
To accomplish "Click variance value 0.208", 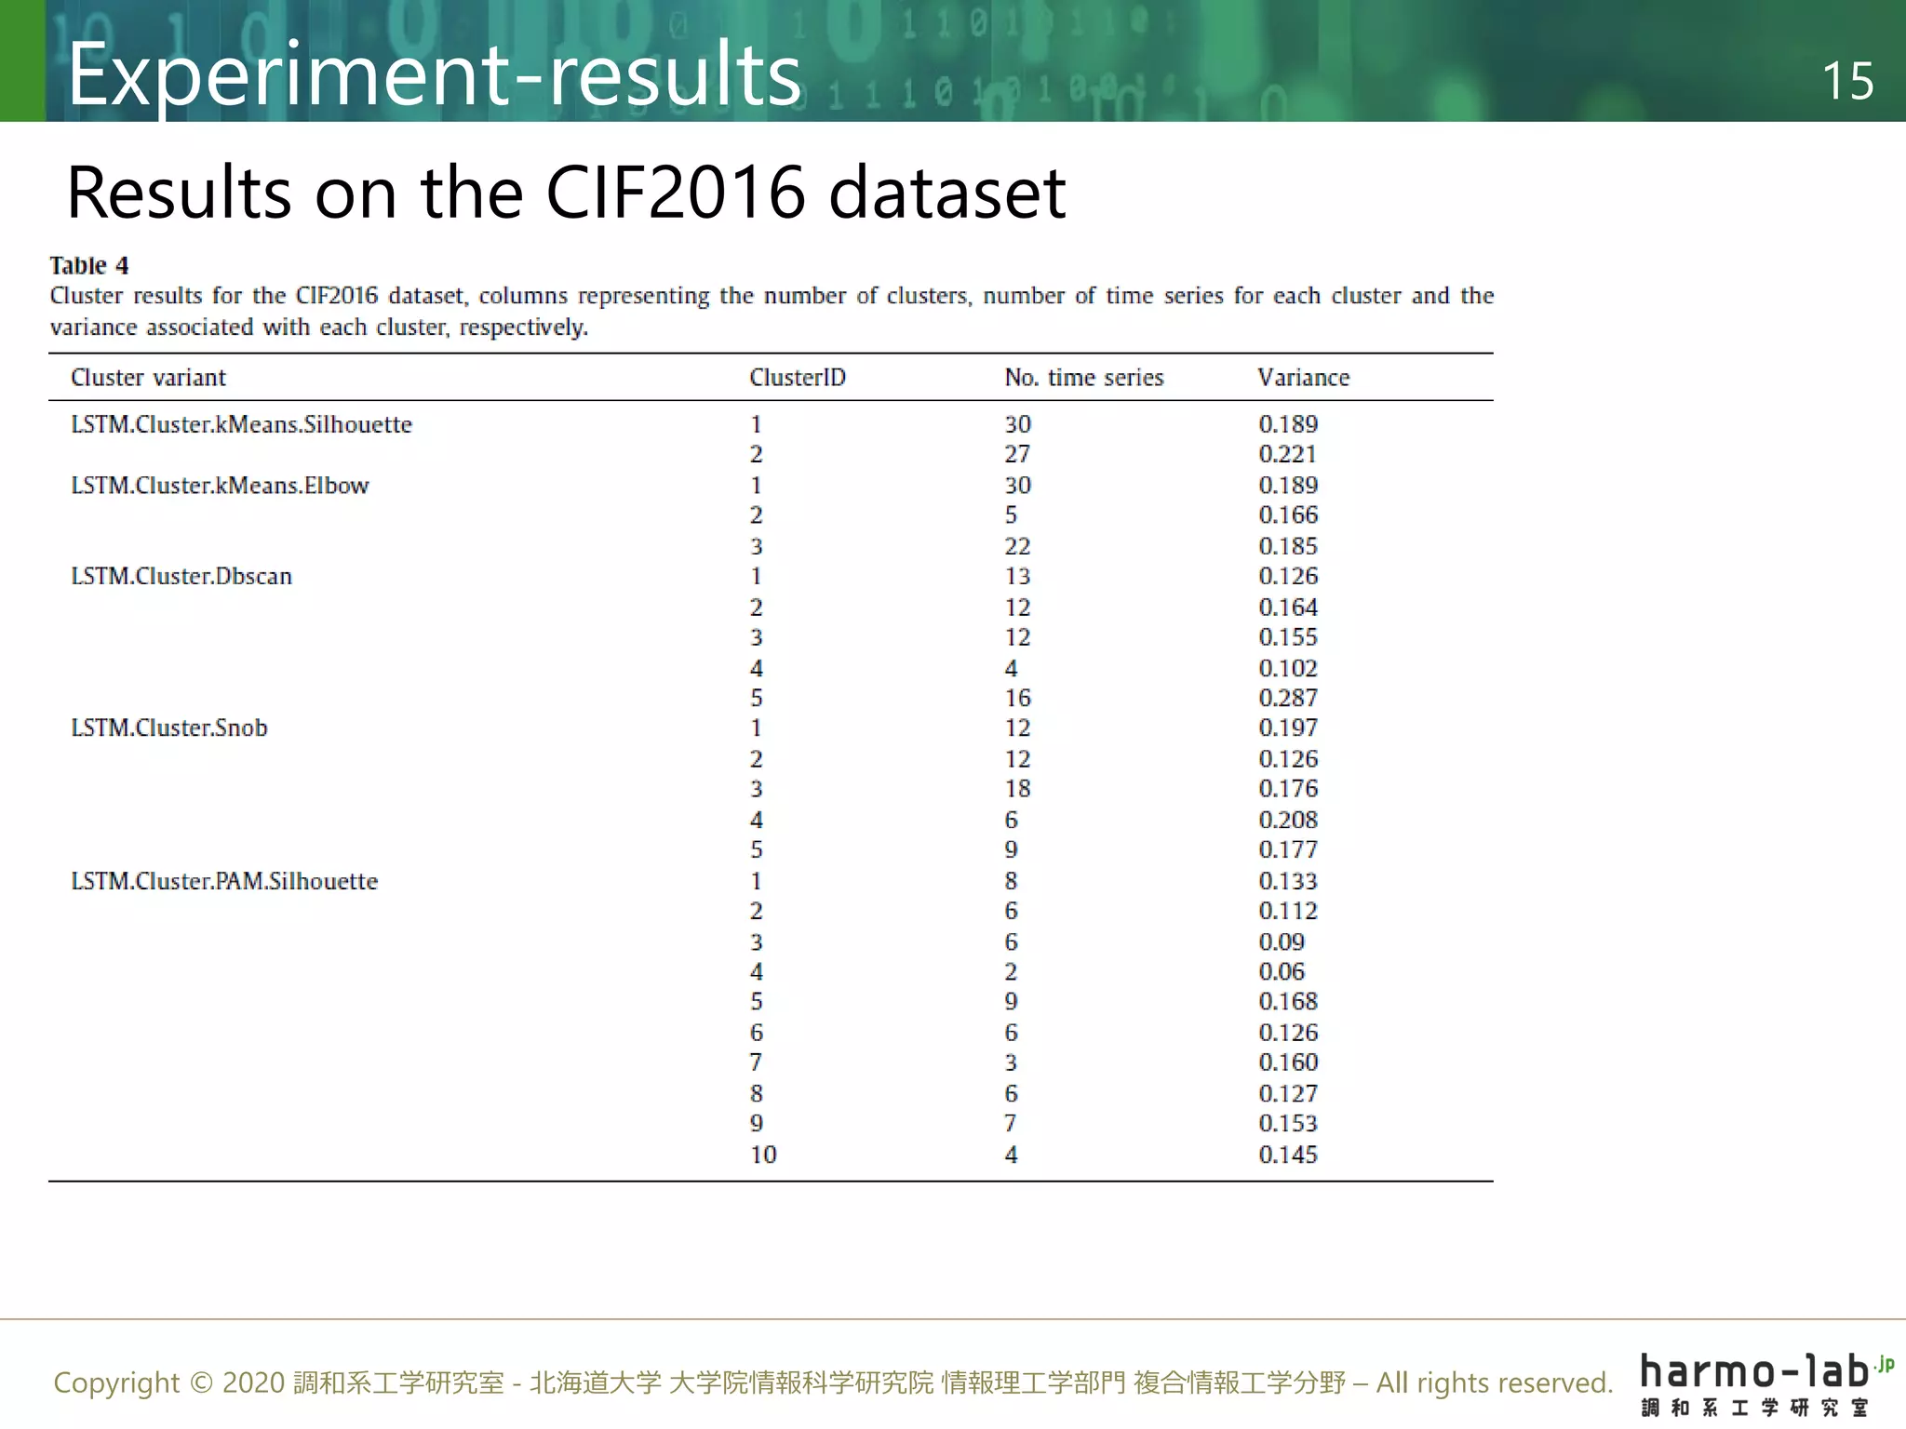I will click(1288, 820).
